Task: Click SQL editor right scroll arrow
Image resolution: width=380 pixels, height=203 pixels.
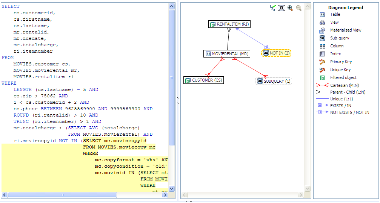Action: point(165,195)
